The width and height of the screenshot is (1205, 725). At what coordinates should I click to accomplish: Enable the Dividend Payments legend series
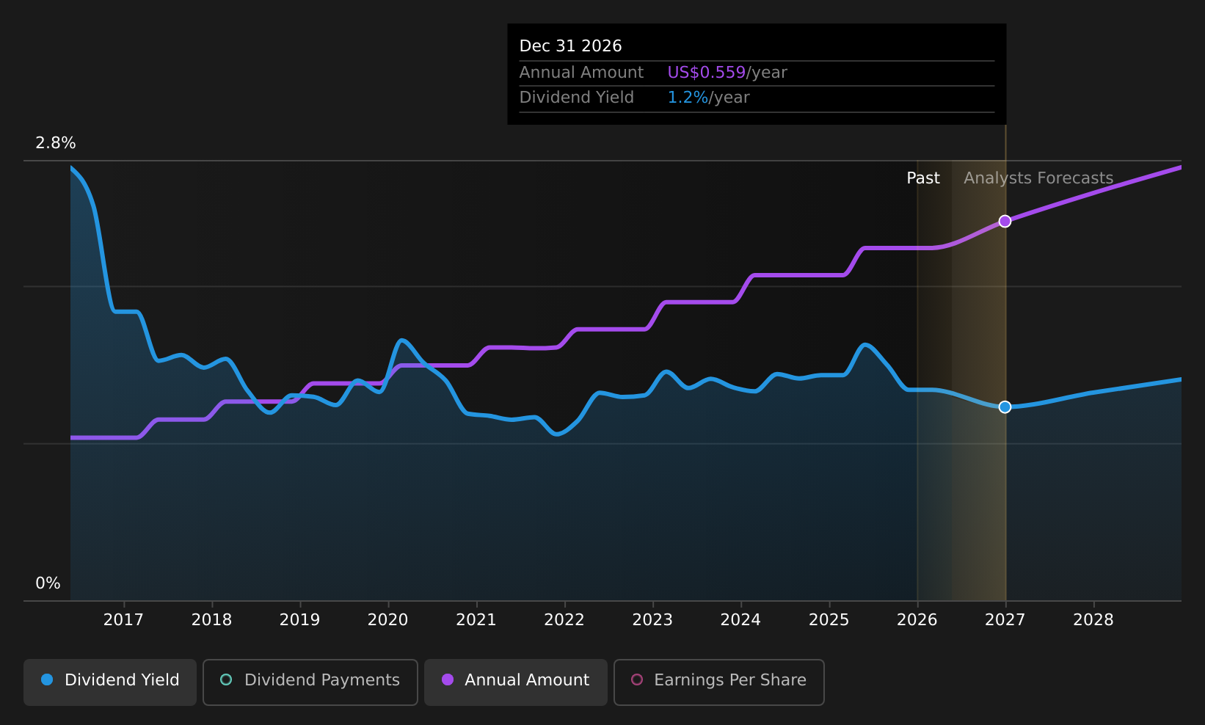[x=310, y=682]
